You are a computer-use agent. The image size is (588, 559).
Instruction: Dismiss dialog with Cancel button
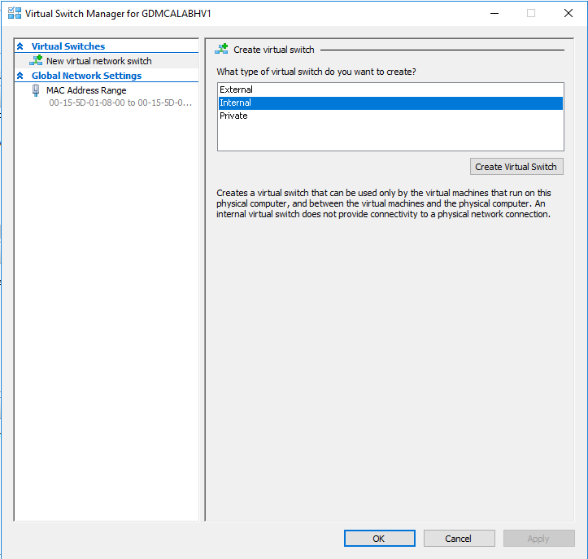(459, 539)
